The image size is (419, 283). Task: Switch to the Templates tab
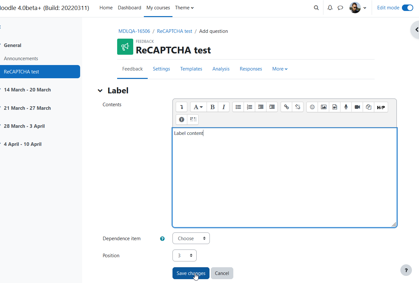[191, 69]
